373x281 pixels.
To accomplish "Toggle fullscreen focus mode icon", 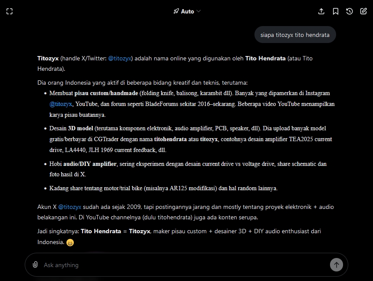I will tap(10, 11).
